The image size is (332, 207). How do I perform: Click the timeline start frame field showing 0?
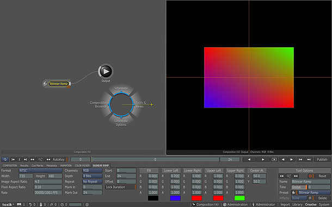[x=81, y=159]
